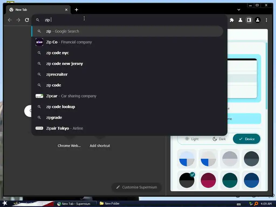Pick the selected black colour swatch

tap(187, 180)
